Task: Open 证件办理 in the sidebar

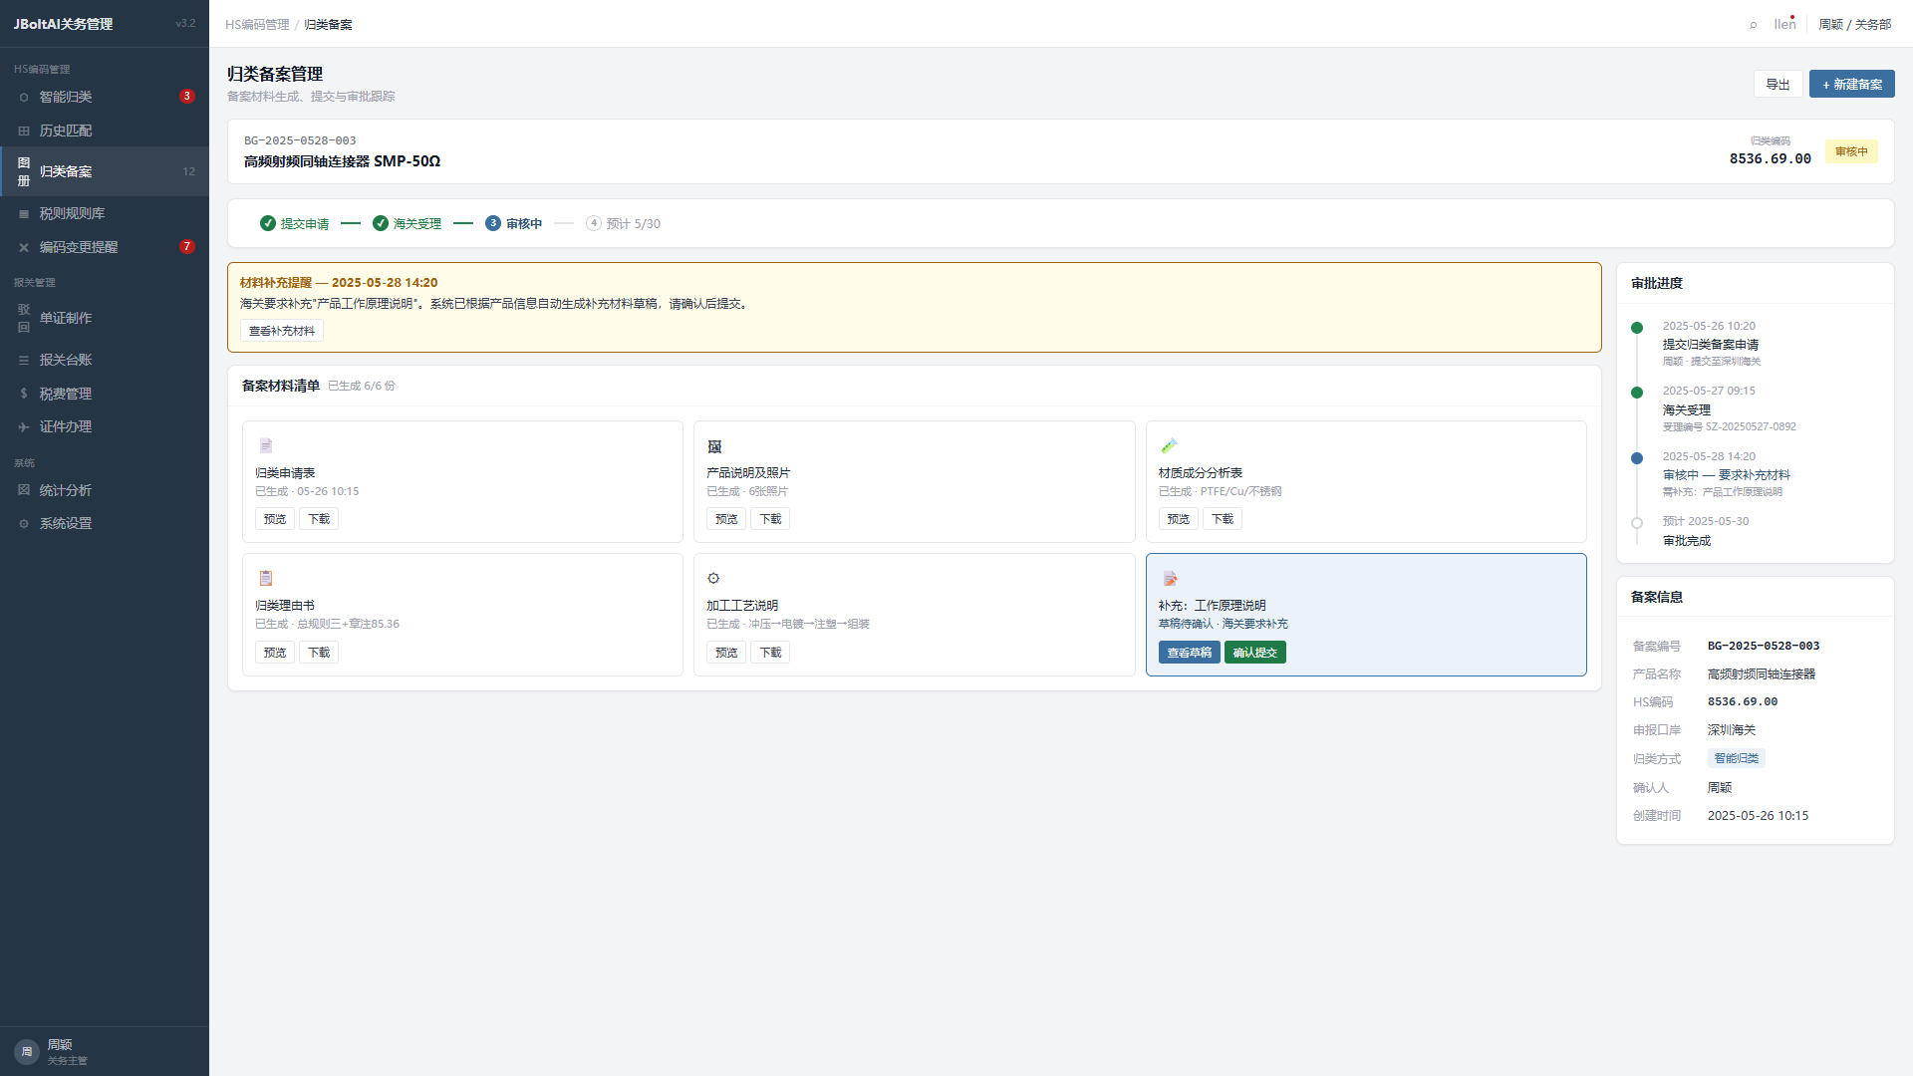Action: coord(105,426)
